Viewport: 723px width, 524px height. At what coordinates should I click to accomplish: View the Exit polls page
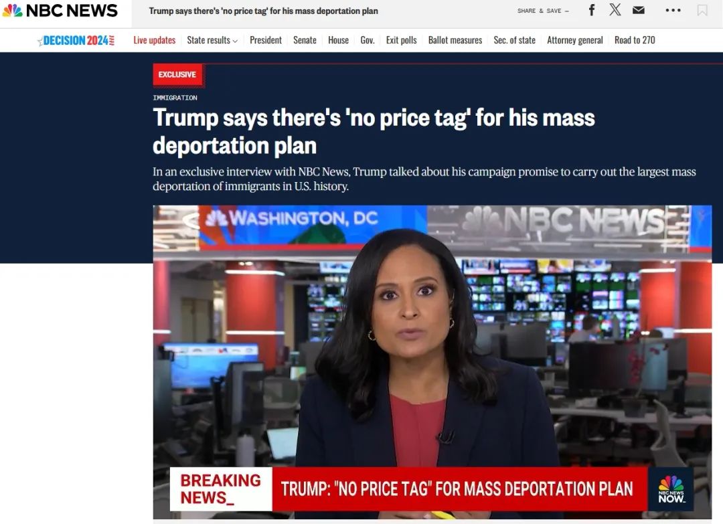click(401, 40)
